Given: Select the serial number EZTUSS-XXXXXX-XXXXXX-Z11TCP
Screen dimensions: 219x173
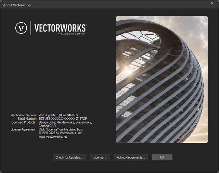Looking at the screenshot, I should click(x=63, y=119).
